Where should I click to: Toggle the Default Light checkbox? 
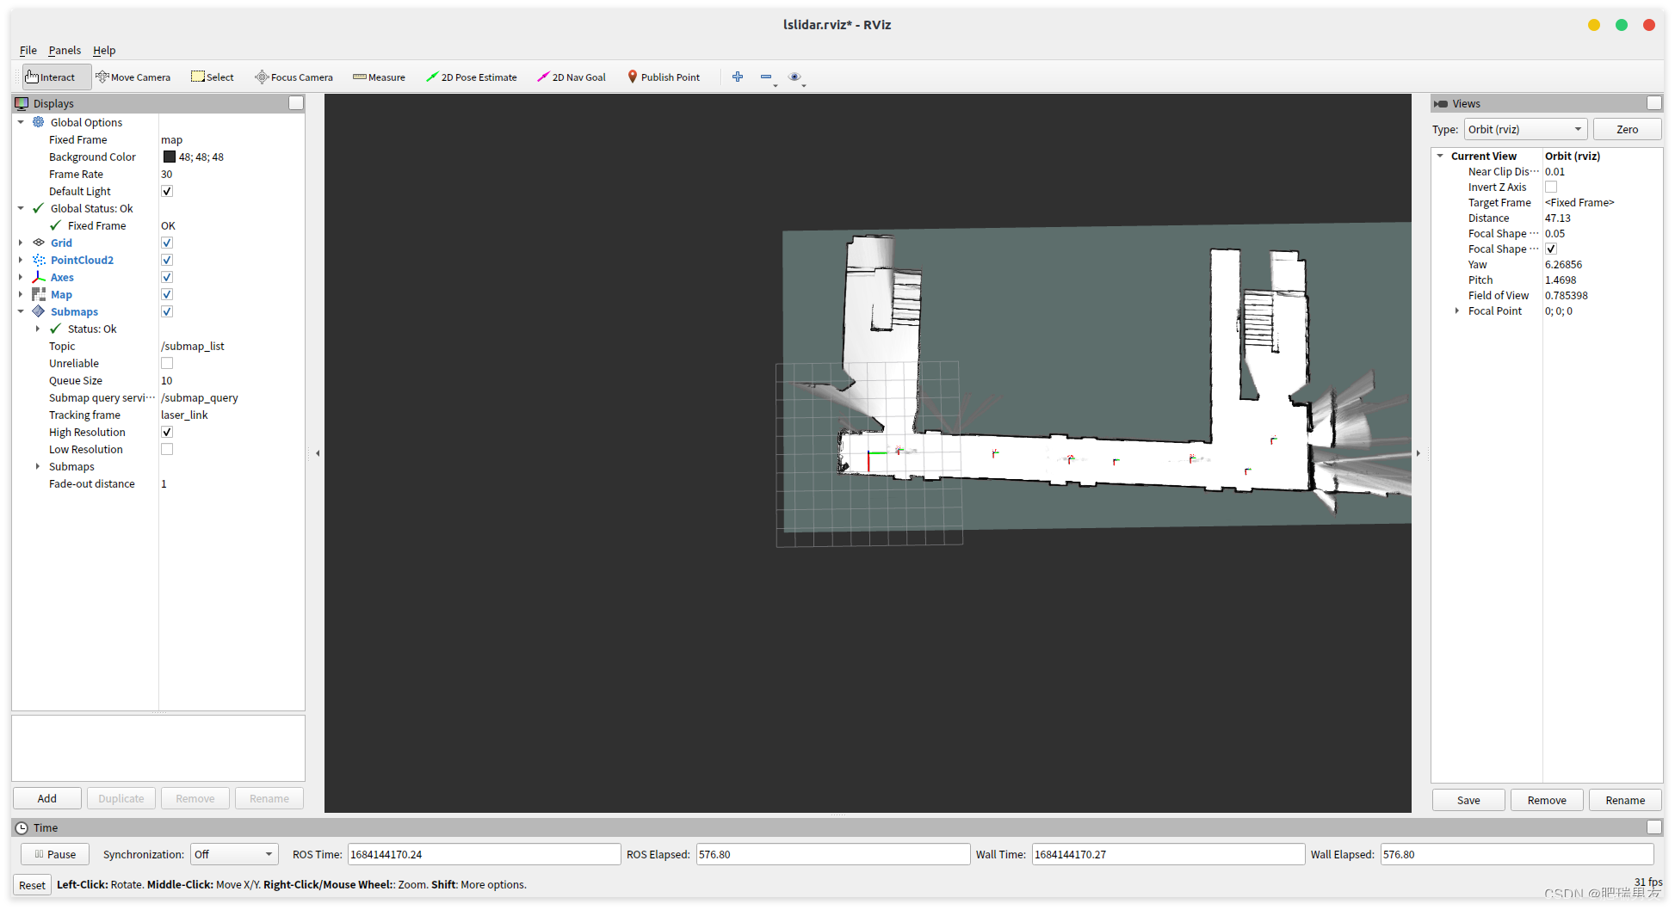coord(167,191)
